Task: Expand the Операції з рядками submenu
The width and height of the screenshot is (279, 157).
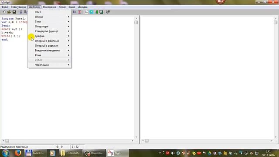Action: (50, 45)
